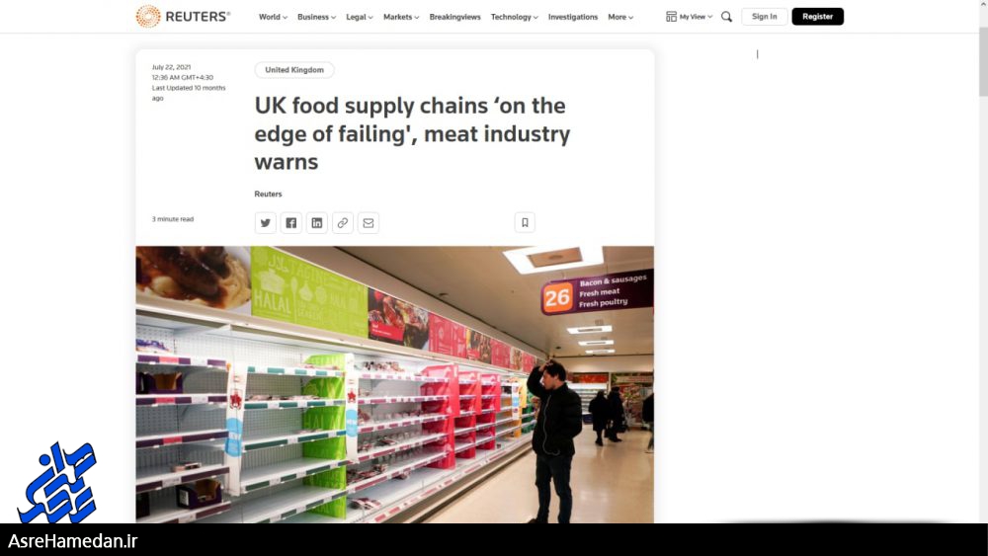The image size is (988, 556).
Task: Expand the Markets dropdown
Action: tap(401, 17)
